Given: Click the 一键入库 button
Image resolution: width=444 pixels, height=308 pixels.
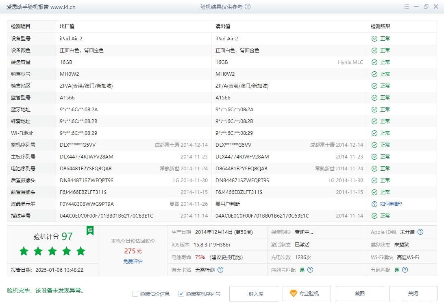Looking at the screenshot, I should coord(254,293).
